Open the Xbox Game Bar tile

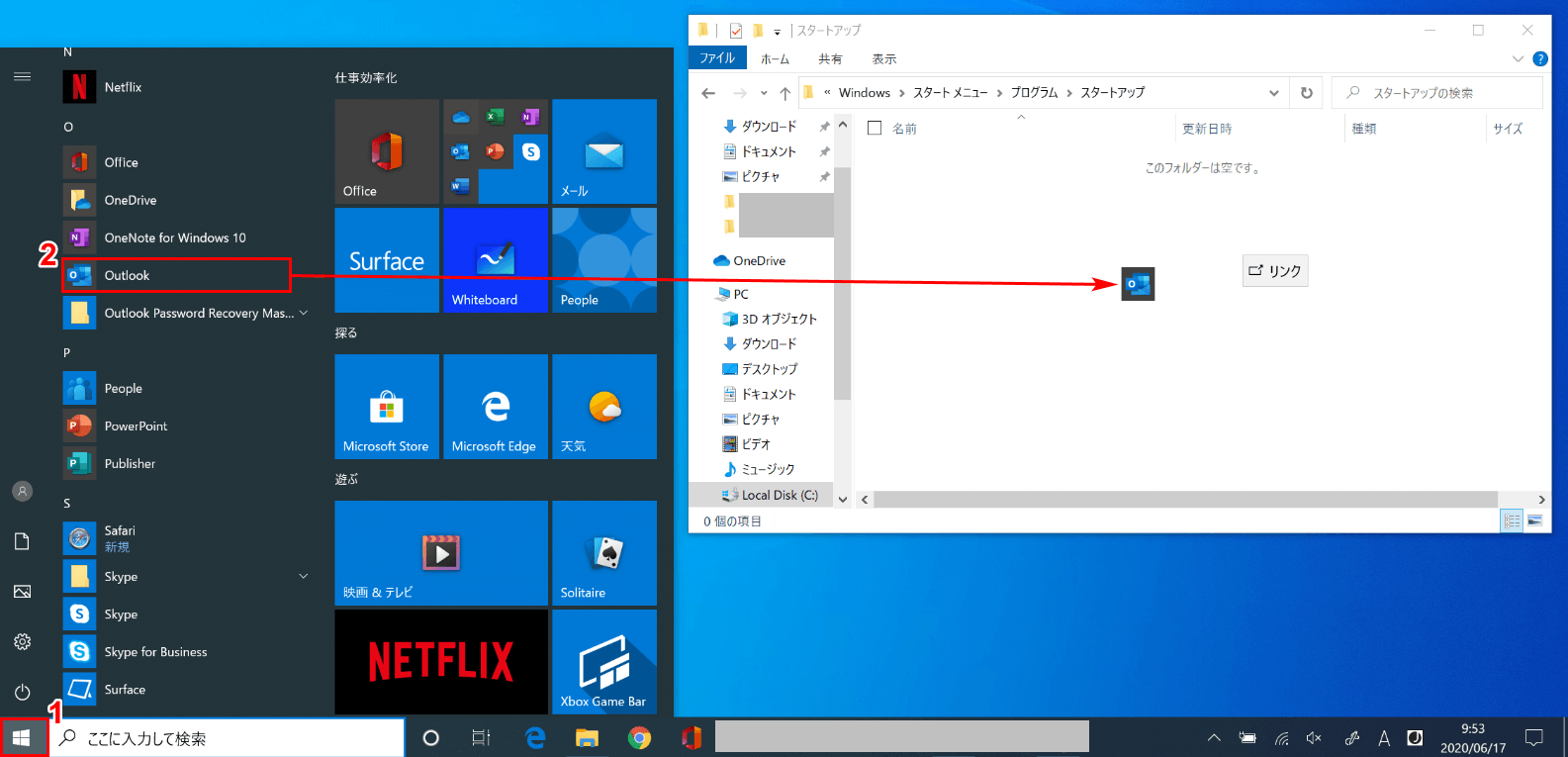[604, 662]
